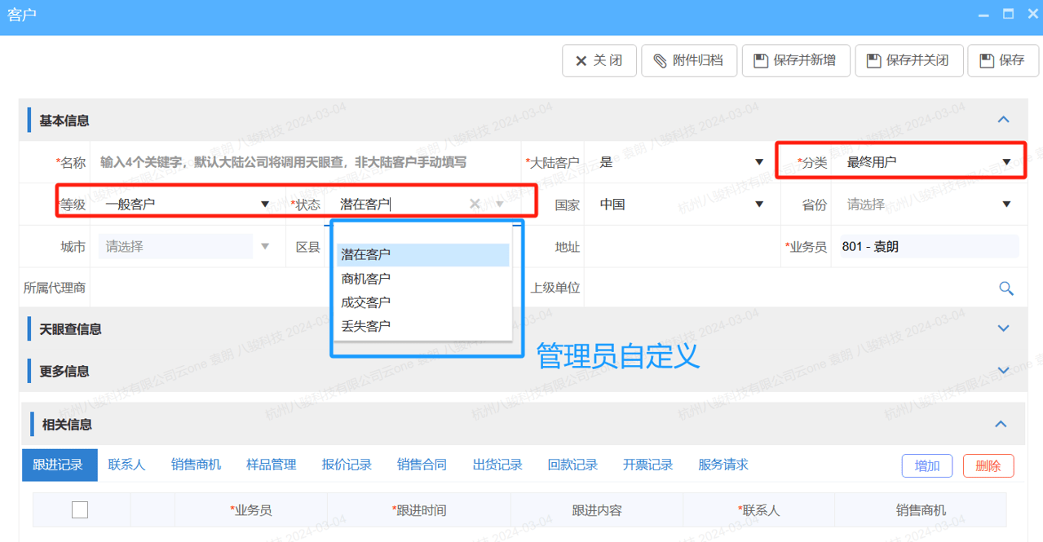Click the 增加 button
This screenshot has width=1043, height=542.
tap(926, 465)
